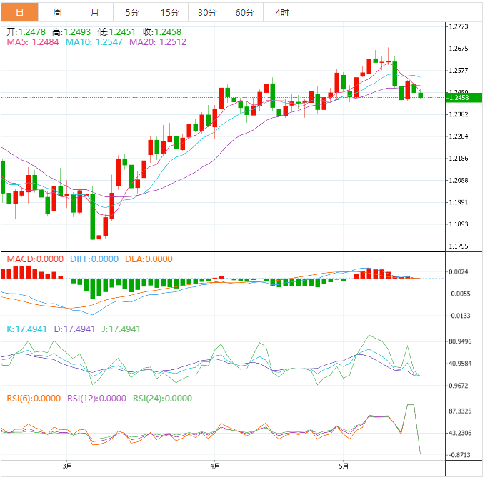Viewport: 485px width, 480px height.
Task: Choose the 30分 chart interval tab
Action: click(207, 12)
